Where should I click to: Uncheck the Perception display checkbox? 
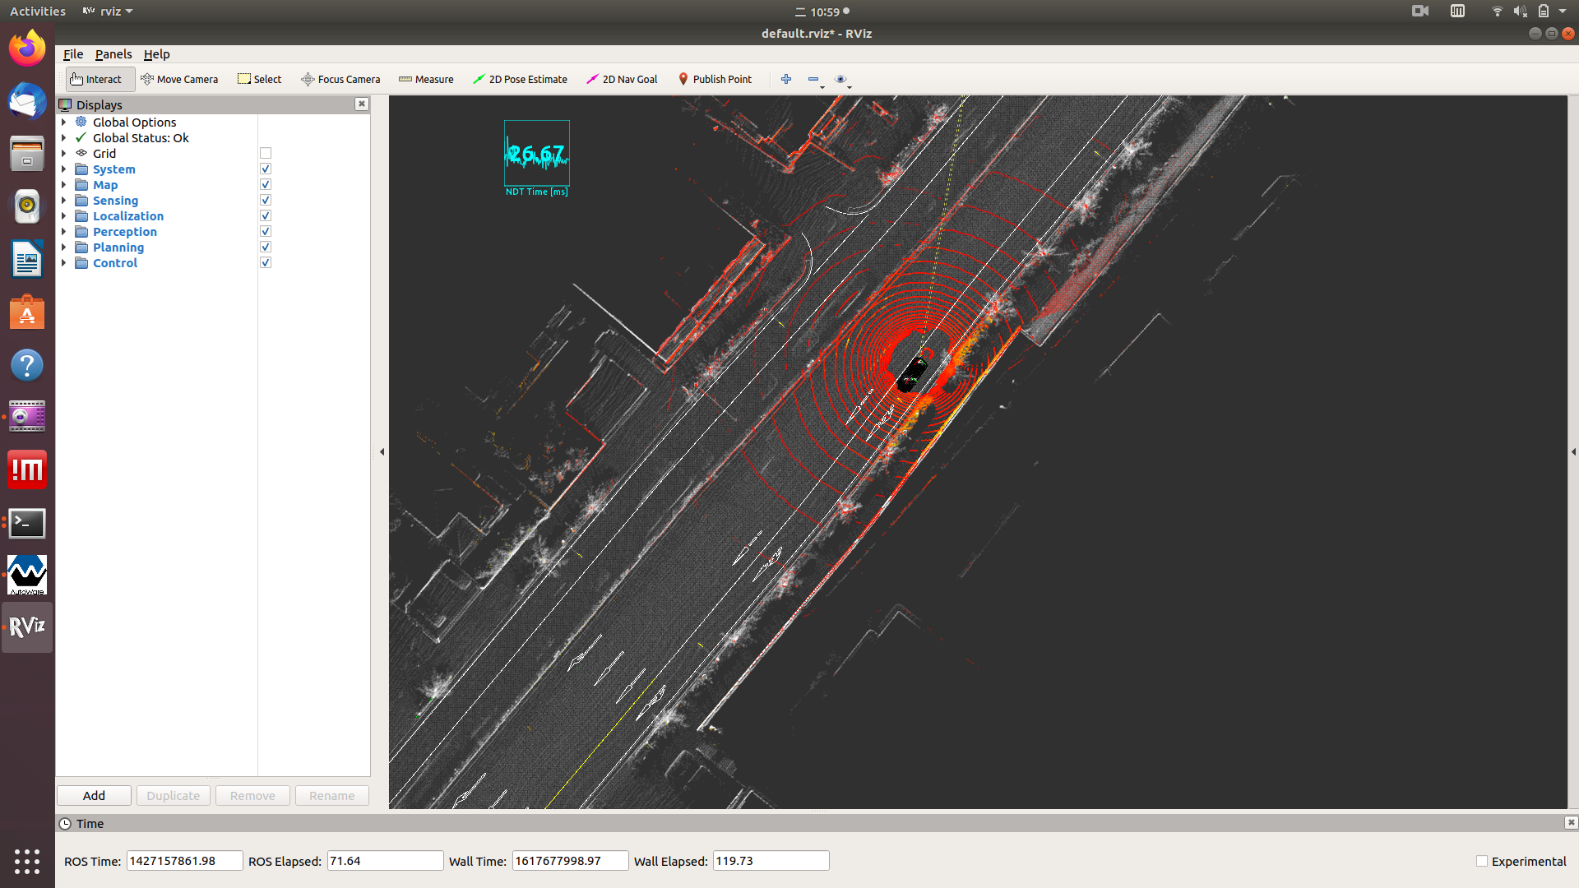(266, 232)
